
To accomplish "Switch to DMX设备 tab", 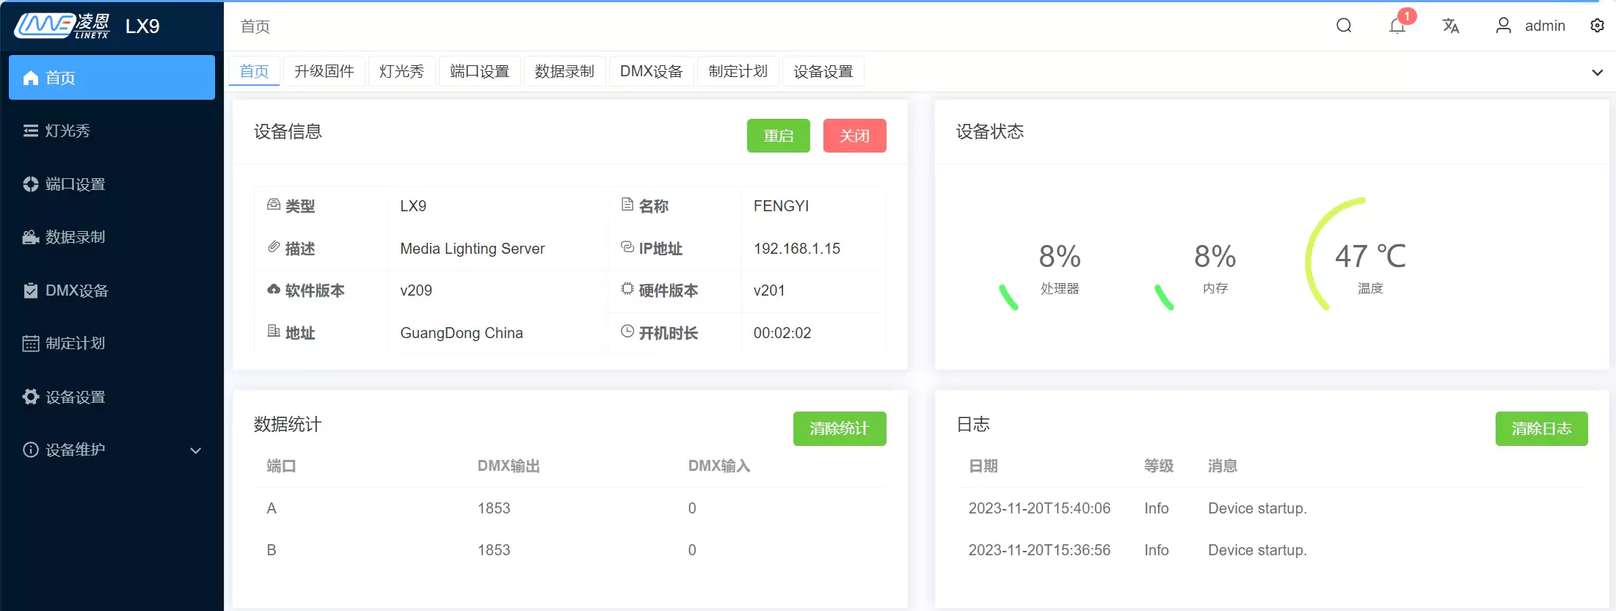I will click(x=652, y=71).
